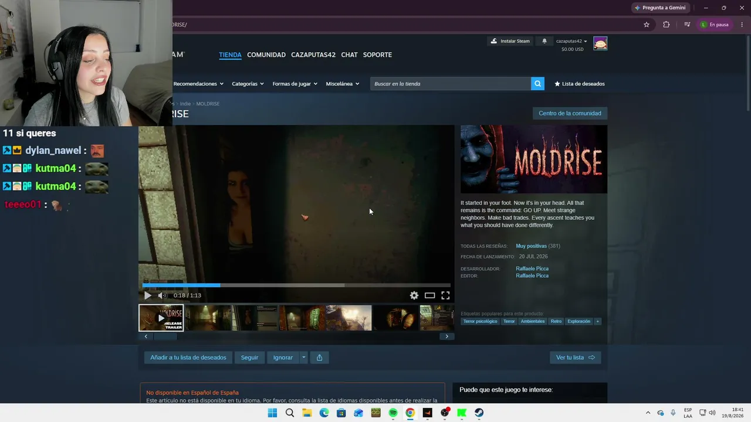Select the Release Trailer thumbnail
Viewport: 751px width, 422px height.
point(161,318)
